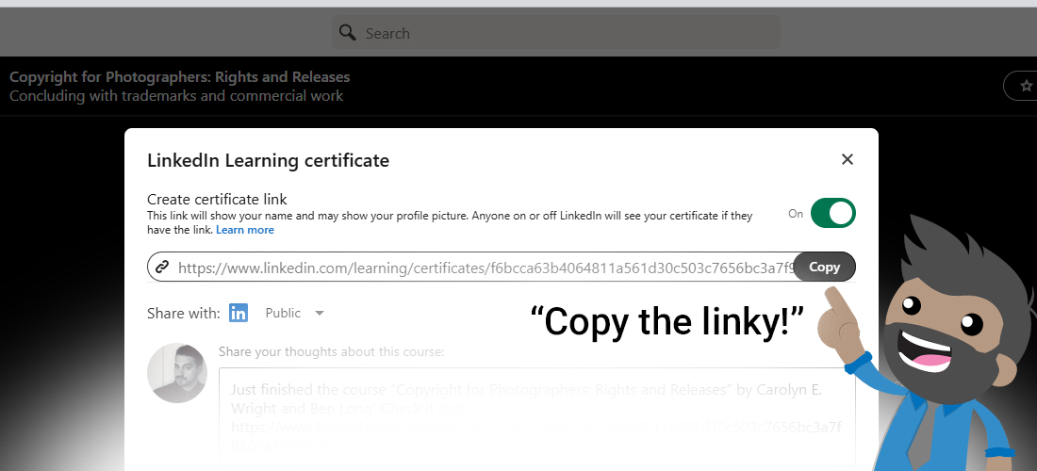Open the Learn more link
The image size is (1037, 471).
coord(244,230)
